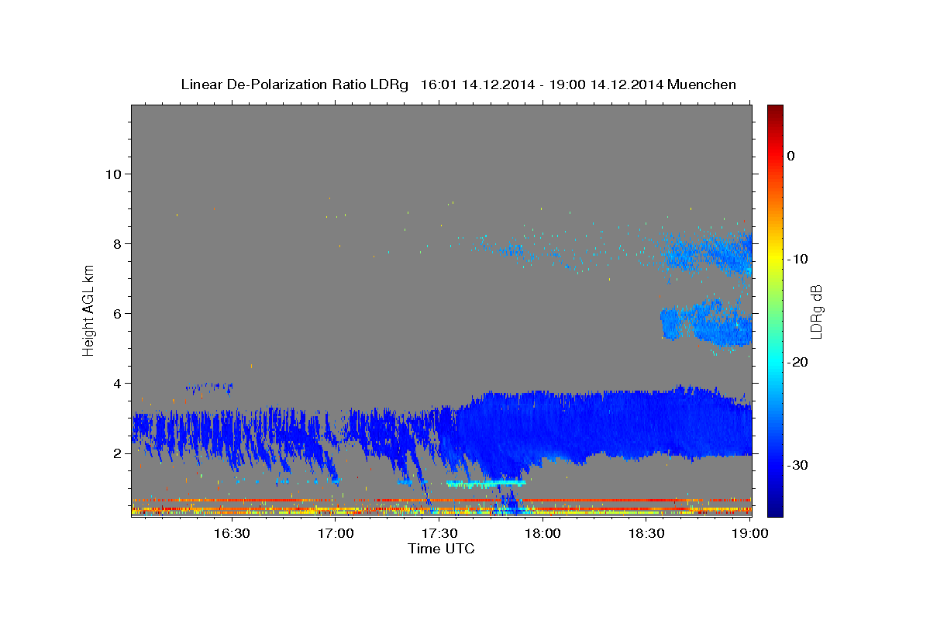The height and width of the screenshot is (620, 930).
Task: Click the height tick label 4
Action: (118, 383)
